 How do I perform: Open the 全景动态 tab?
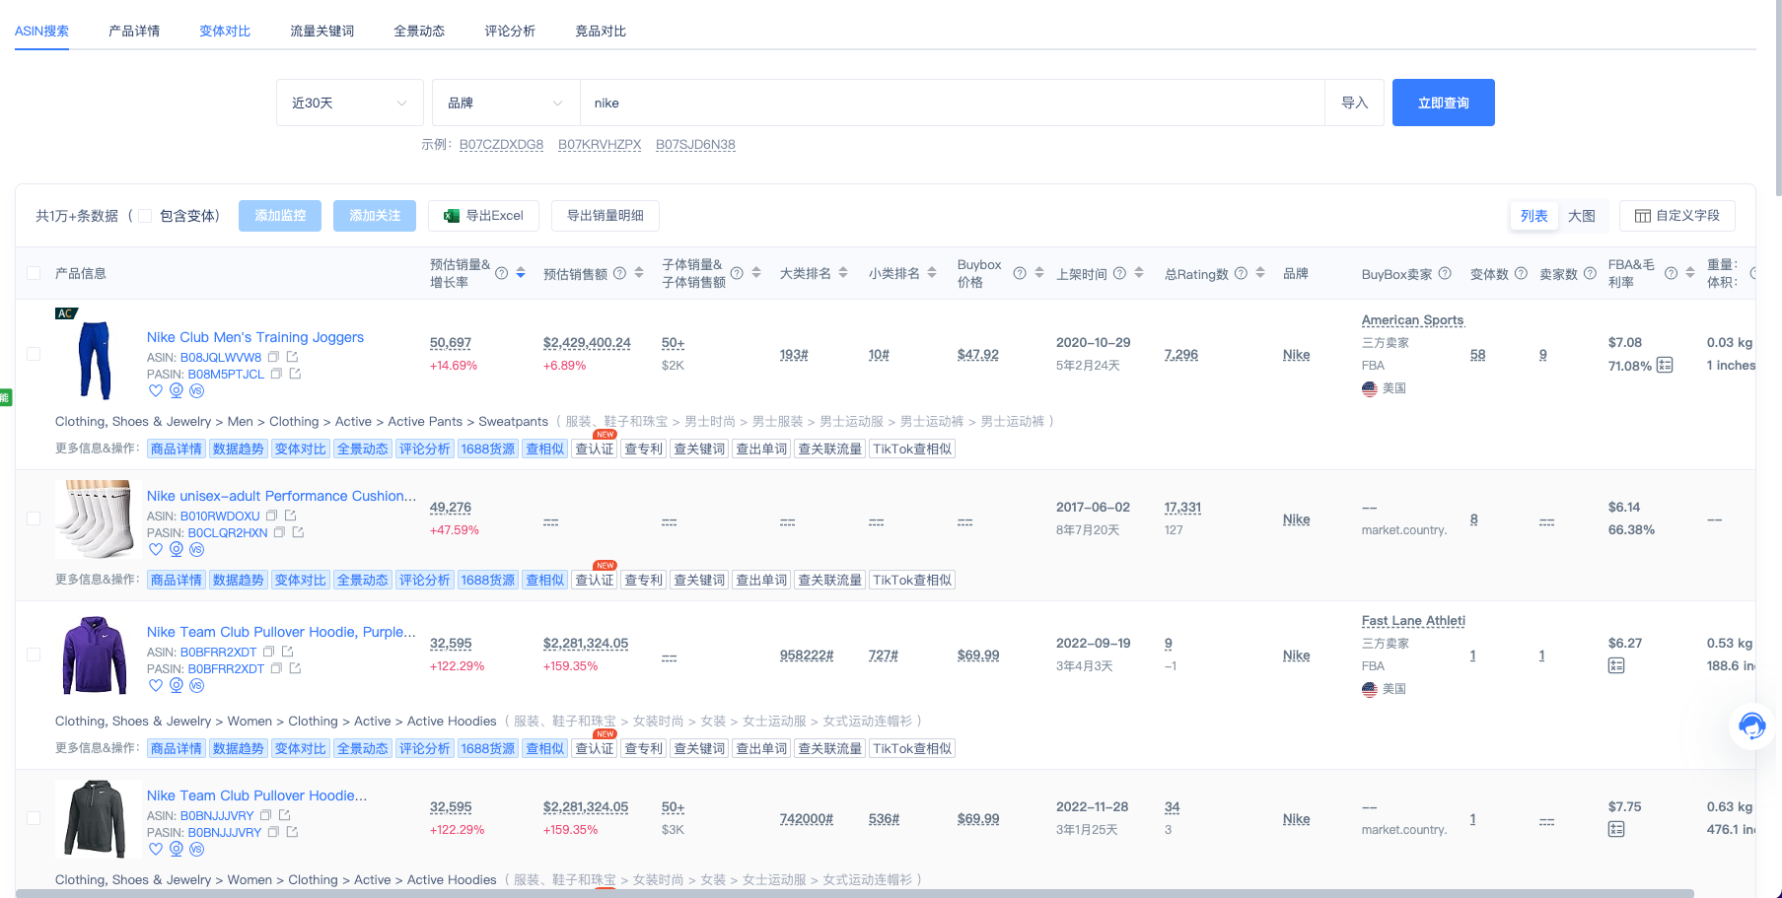click(x=419, y=31)
